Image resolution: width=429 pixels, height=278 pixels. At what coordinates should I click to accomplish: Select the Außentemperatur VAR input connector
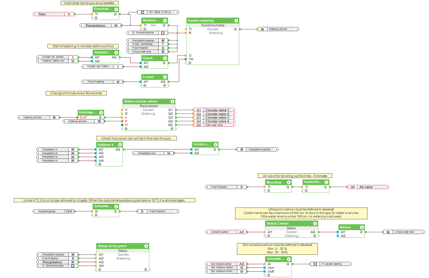(x=54, y=211)
